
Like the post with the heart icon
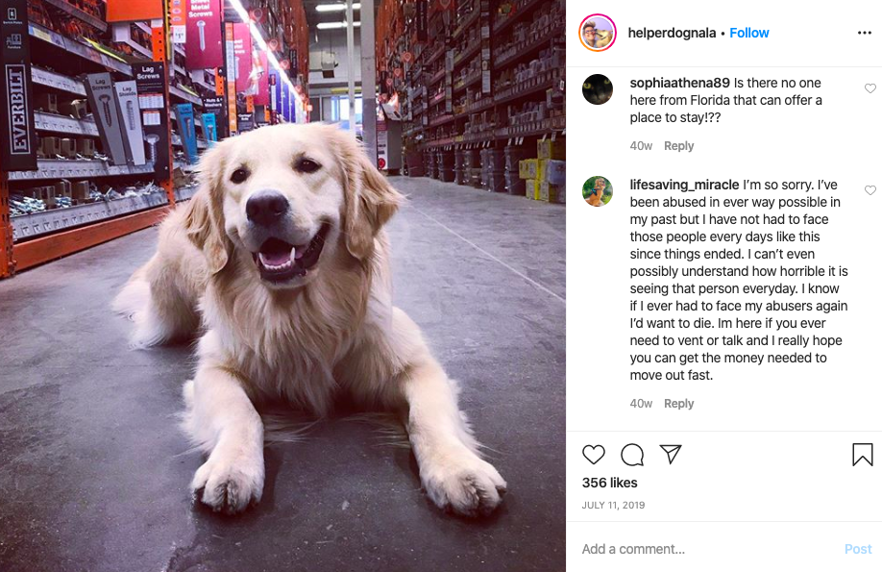[x=594, y=455]
